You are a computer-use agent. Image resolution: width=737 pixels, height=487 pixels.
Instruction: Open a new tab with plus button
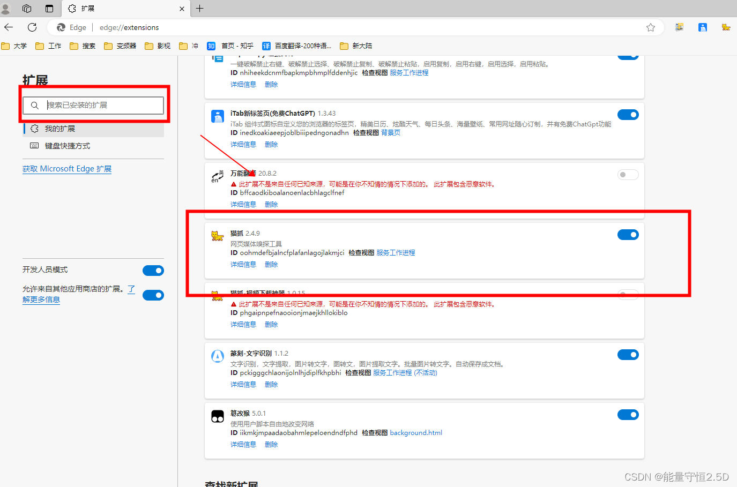click(200, 9)
